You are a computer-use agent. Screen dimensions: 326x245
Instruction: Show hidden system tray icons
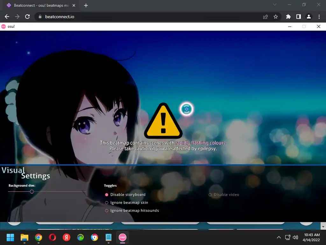tap(279, 237)
